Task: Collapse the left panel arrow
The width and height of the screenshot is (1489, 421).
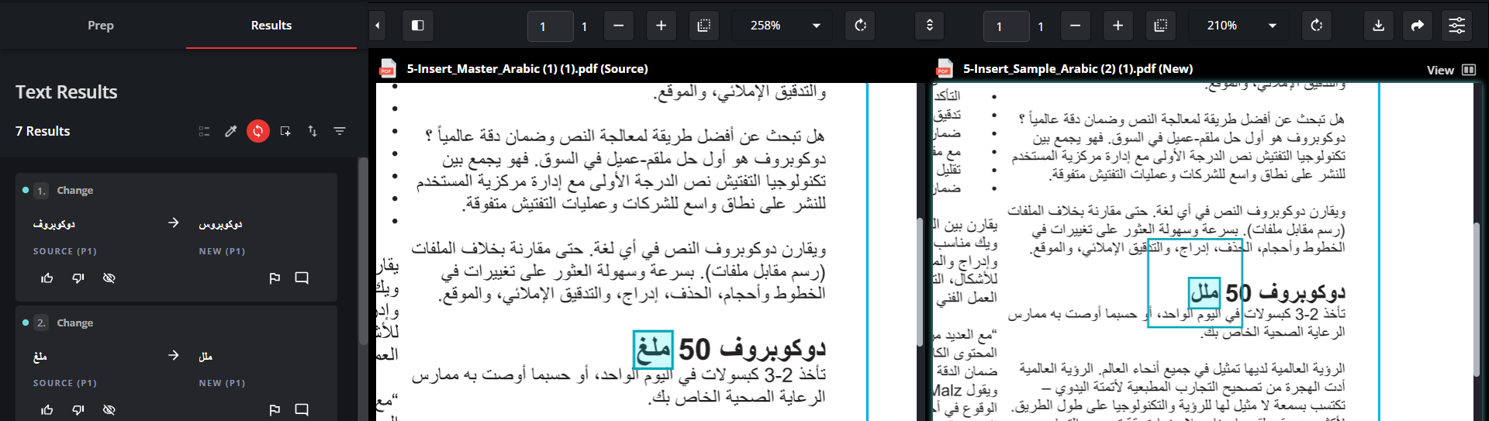Action: point(377,26)
